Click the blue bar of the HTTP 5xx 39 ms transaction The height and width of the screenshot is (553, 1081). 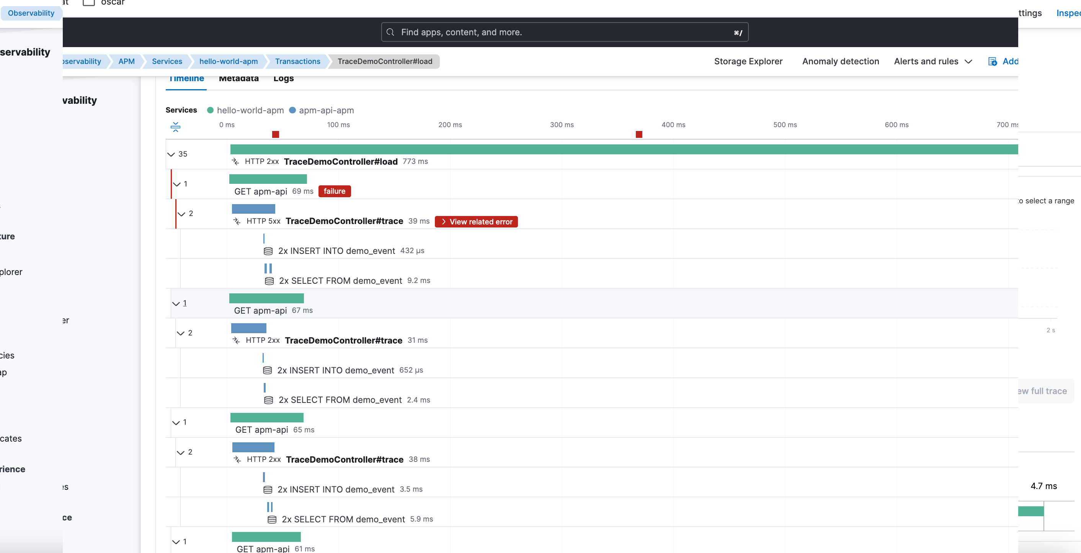[253, 209]
